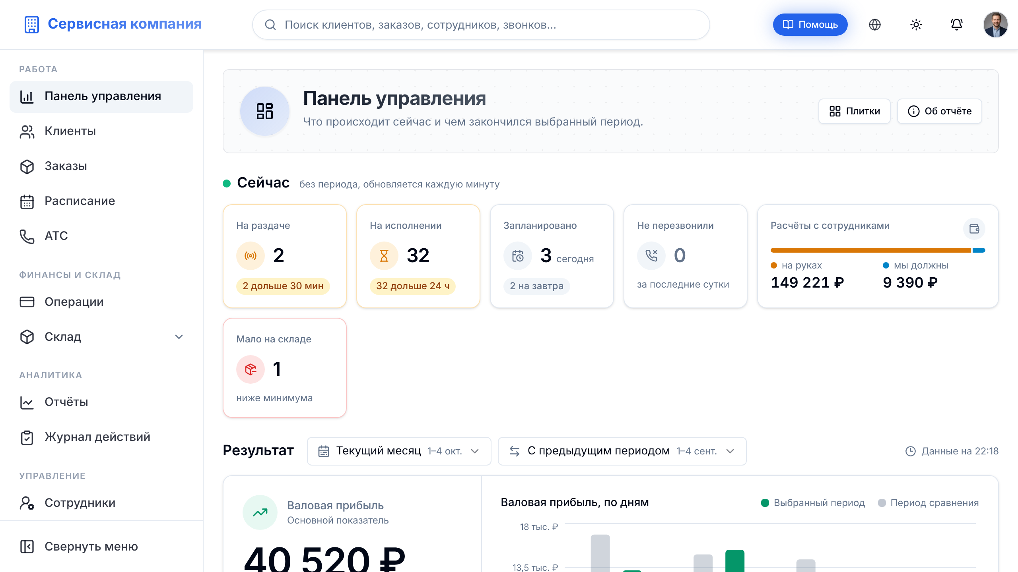
Task: Click the Расписание calendar icon
Action: click(27, 201)
